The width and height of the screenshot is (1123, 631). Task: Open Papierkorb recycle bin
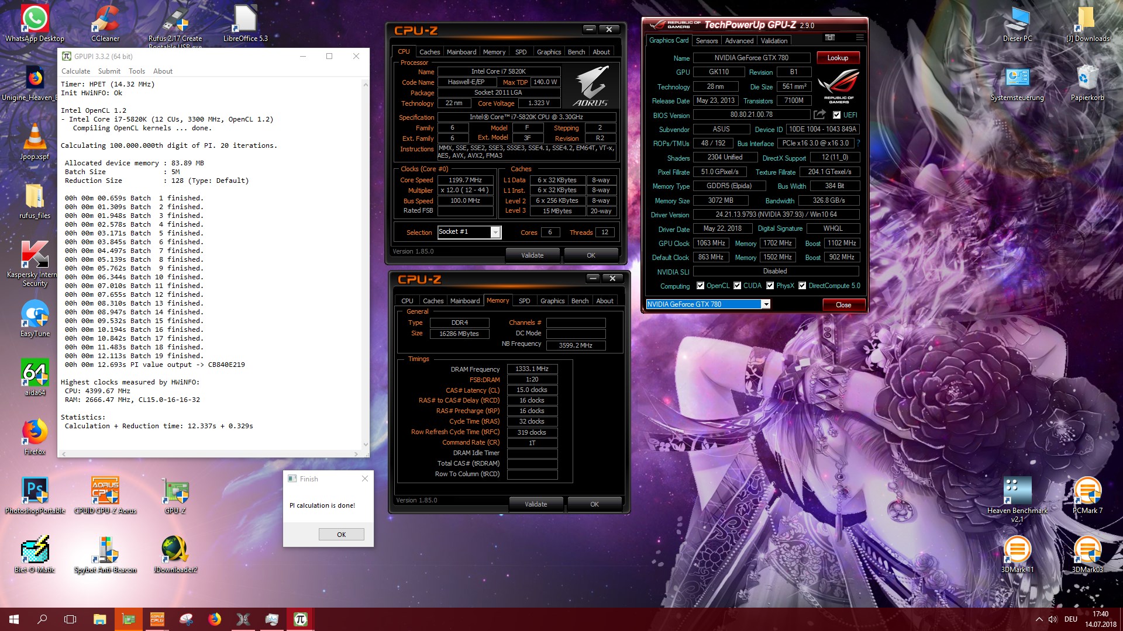point(1087,82)
